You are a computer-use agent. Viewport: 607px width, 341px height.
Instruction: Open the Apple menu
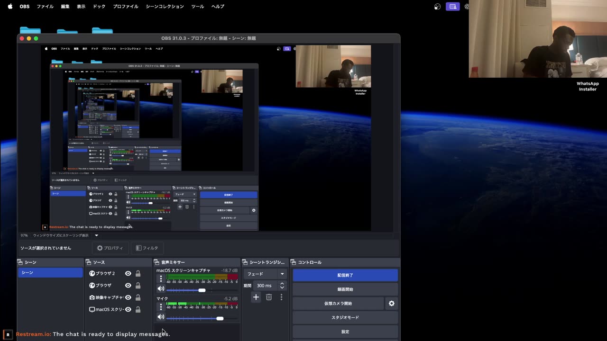point(10,7)
